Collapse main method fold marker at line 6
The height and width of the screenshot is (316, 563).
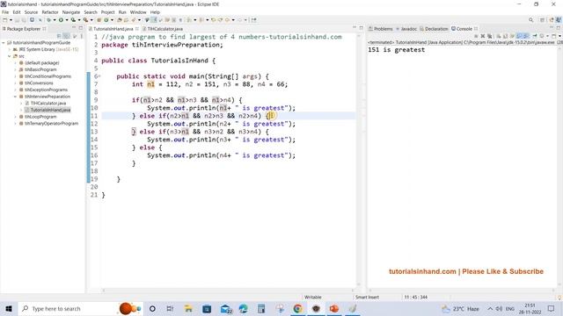[99, 76]
